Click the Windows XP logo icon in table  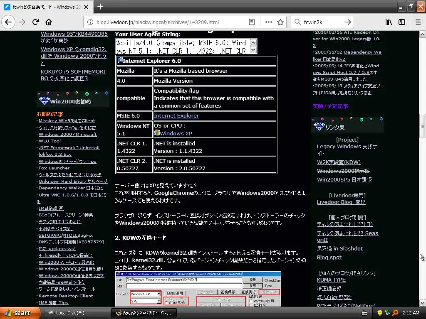tap(157, 133)
